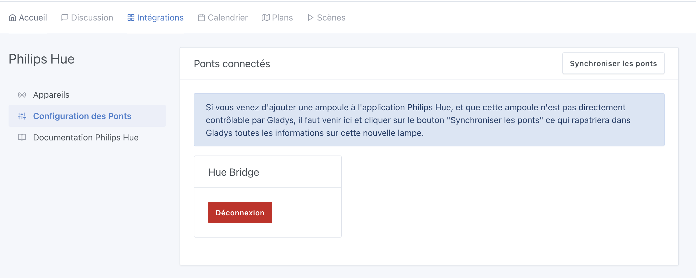Click the book icon next to Documentation Philips Hue
The width and height of the screenshot is (696, 278).
(x=22, y=138)
